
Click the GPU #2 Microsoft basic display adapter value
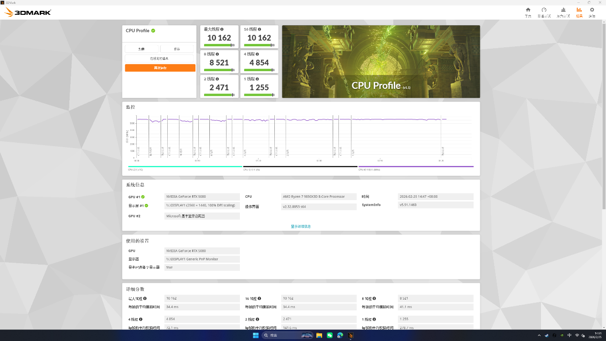point(202,216)
